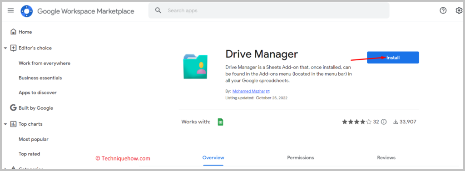465x171 pixels.
Task: Click the star rating display
Action: click(356, 122)
